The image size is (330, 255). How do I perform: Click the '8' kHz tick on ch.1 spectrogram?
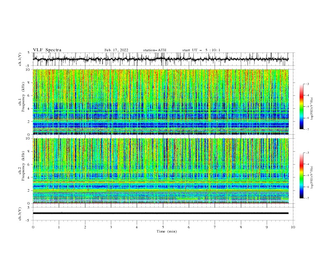pos(29,82)
